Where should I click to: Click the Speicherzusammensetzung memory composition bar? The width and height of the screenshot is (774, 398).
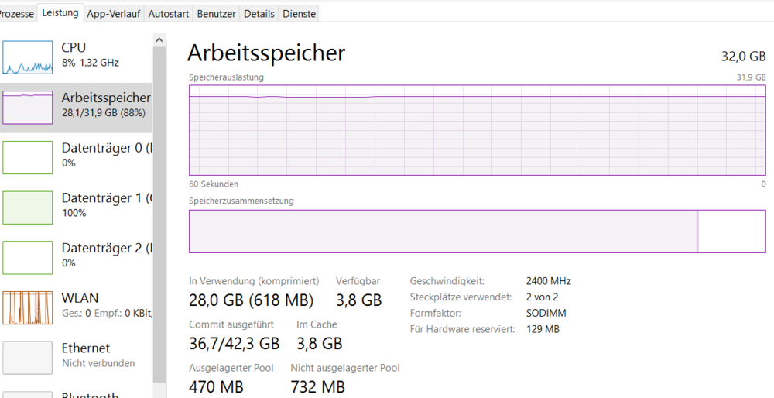pyautogui.click(x=477, y=231)
